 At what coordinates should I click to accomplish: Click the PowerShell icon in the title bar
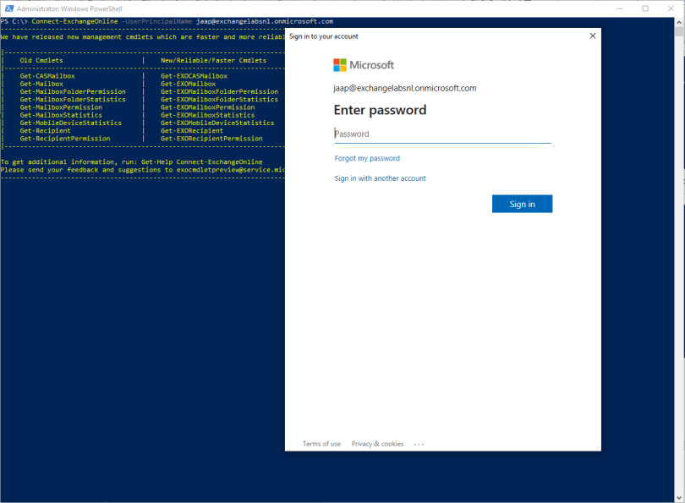pos(8,8)
